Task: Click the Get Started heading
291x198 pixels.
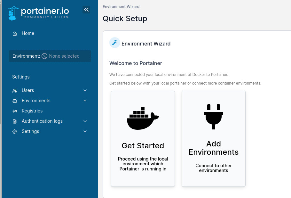Action: point(143,146)
